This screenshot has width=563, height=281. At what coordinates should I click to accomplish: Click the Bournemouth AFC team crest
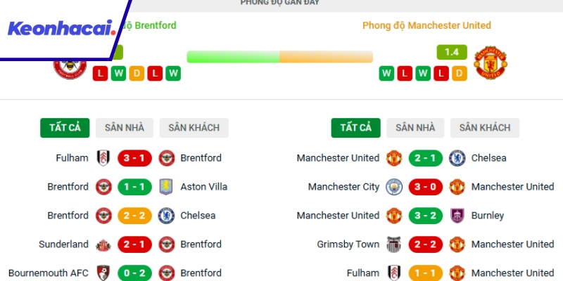pyautogui.click(x=103, y=273)
